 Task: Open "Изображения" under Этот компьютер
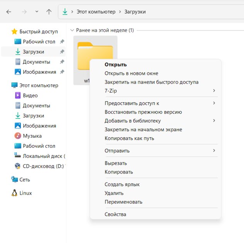click(x=40, y=126)
